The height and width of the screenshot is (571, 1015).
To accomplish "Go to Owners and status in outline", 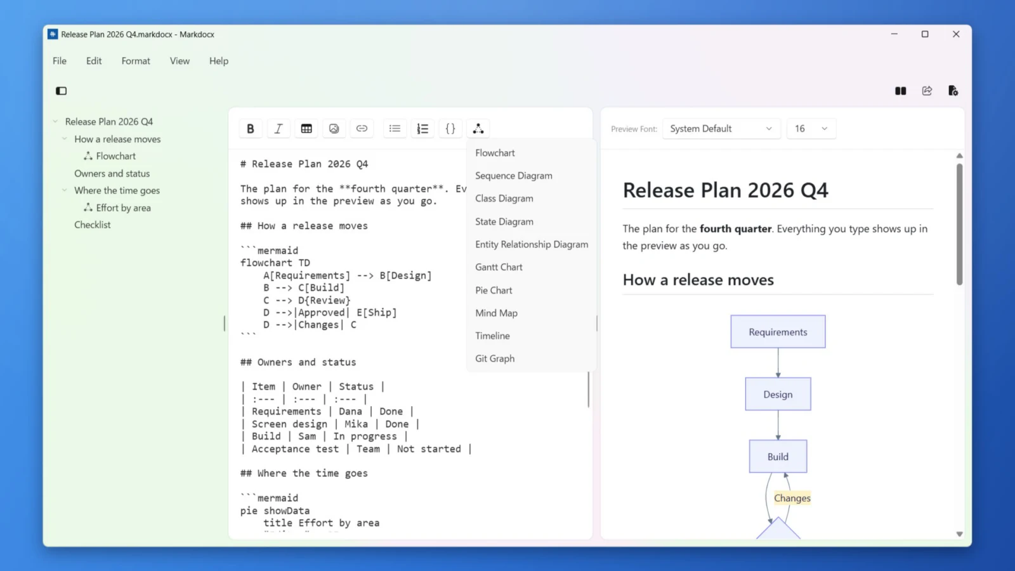I will (x=112, y=173).
